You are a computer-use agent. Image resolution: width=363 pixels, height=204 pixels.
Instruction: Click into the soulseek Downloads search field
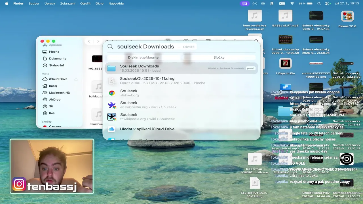(x=145, y=47)
